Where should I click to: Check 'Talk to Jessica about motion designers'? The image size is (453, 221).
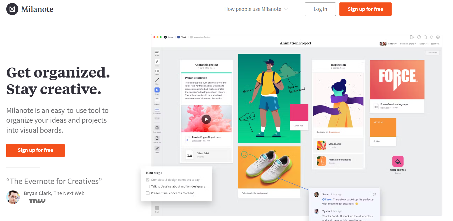click(148, 187)
